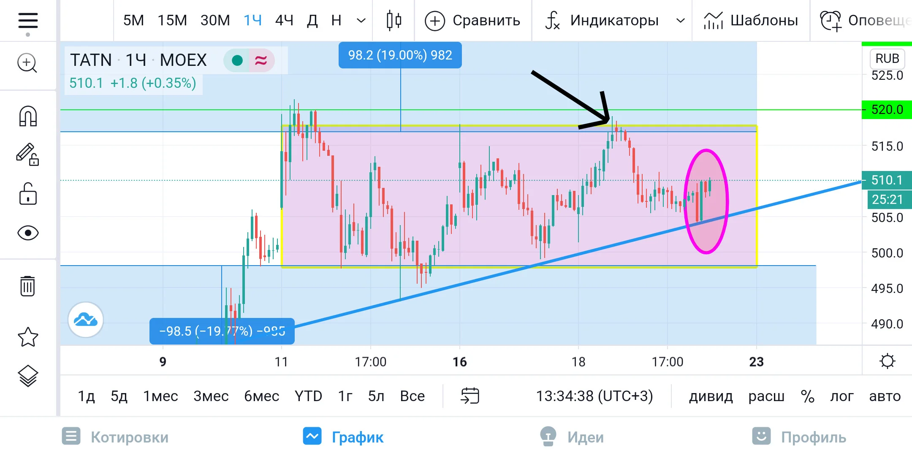Image resolution: width=912 pixels, height=456 pixels.
Task: Switch to the daily Д timeframe
Action: click(312, 20)
